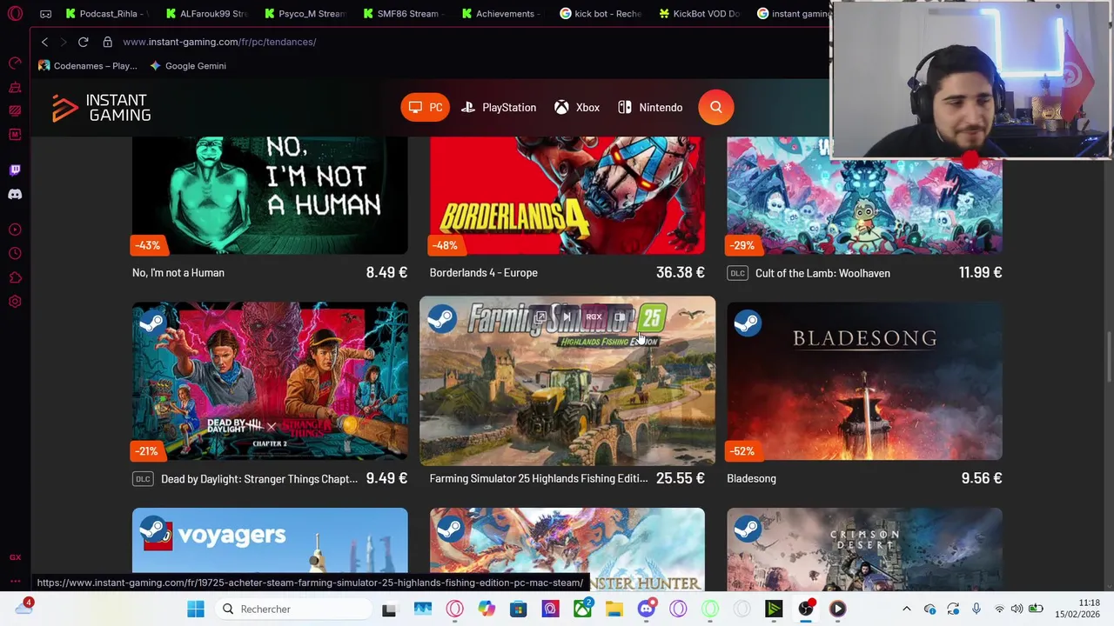
Task: Reload the current page
Action: [83, 42]
